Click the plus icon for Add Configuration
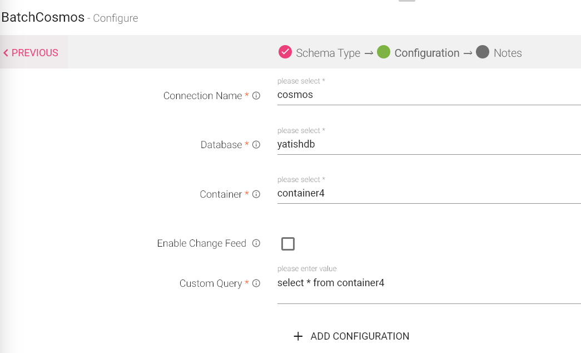 [299, 336]
